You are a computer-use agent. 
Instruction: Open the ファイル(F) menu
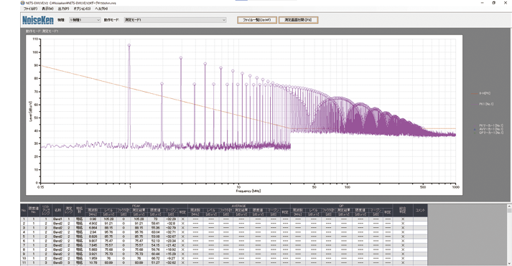[x=30, y=9]
